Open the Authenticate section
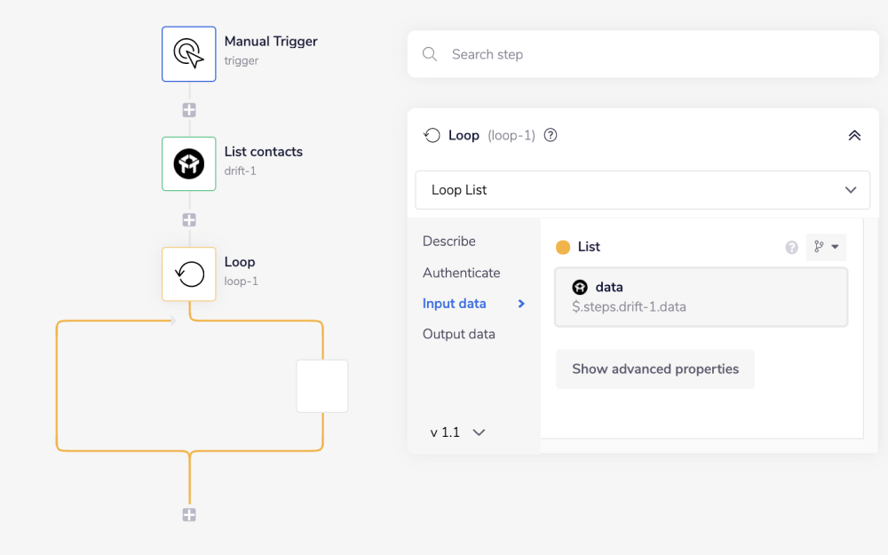The width and height of the screenshot is (888, 555). coord(461,273)
